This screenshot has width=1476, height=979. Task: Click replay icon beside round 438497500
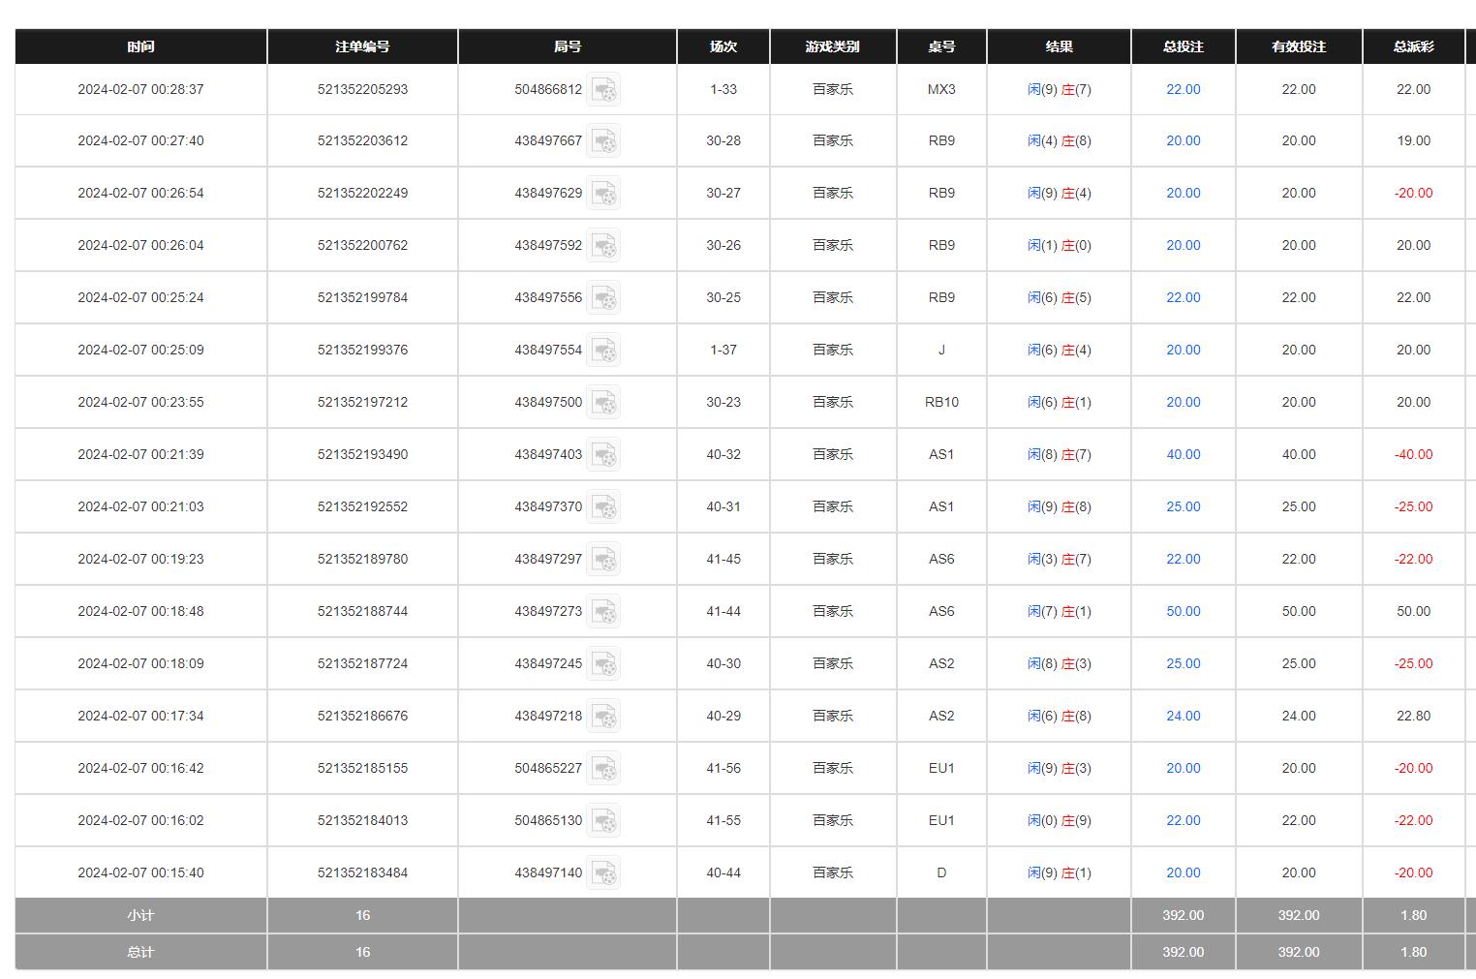click(603, 403)
